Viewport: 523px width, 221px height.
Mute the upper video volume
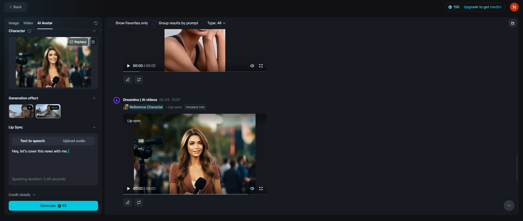(x=252, y=66)
